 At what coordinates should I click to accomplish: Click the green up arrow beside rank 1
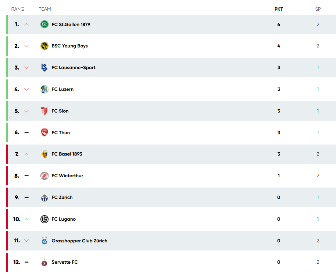coord(26,24)
